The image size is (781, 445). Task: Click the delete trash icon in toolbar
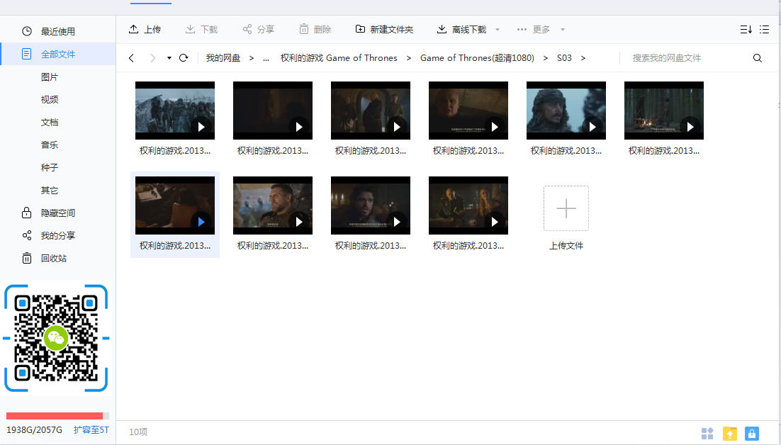point(304,29)
